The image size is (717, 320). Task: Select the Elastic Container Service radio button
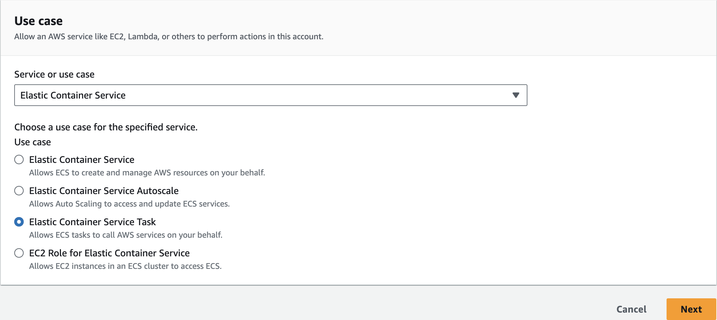click(19, 159)
